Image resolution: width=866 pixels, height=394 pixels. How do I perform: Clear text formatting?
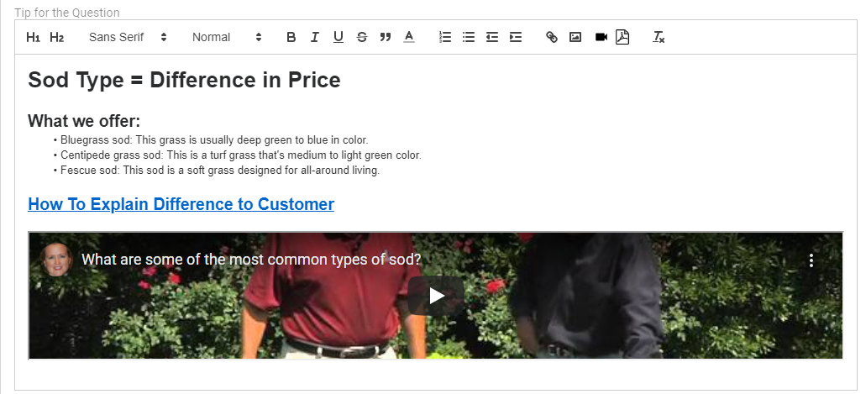(659, 37)
